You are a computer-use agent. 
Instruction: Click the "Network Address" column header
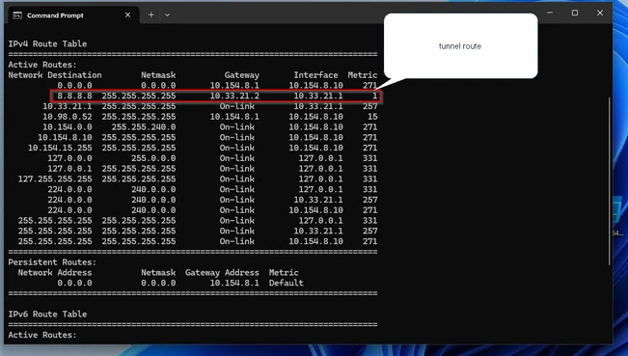point(55,273)
